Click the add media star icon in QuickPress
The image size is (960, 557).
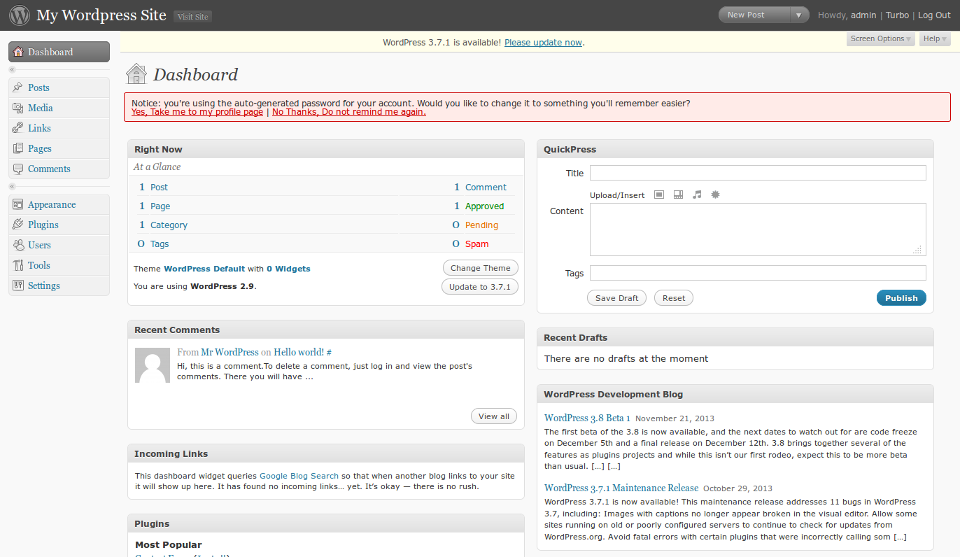[x=715, y=195]
